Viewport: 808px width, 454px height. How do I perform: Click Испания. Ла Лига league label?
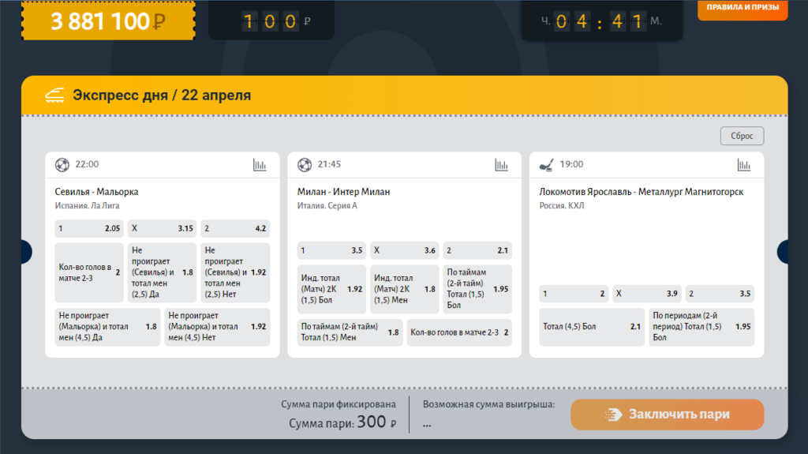click(87, 205)
